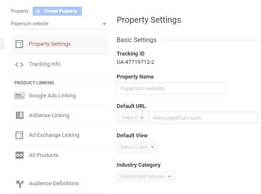Click the Property Settings layout icon
This screenshot has height=194, width=261.
coord(19,44)
